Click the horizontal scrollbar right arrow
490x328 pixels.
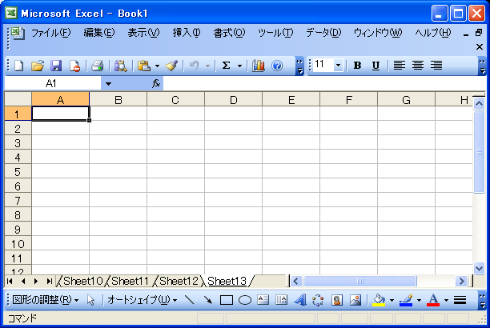tap(461, 281)
